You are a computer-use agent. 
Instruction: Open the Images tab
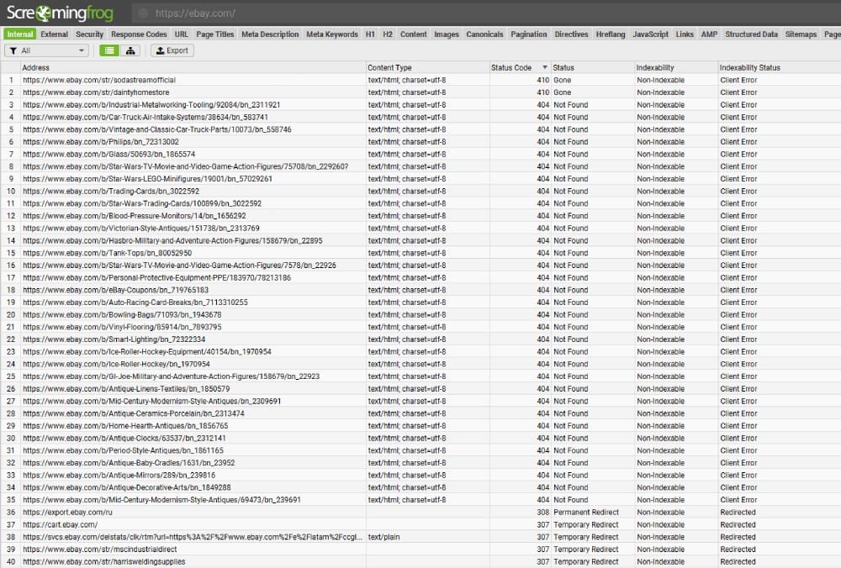pos(447,34)
